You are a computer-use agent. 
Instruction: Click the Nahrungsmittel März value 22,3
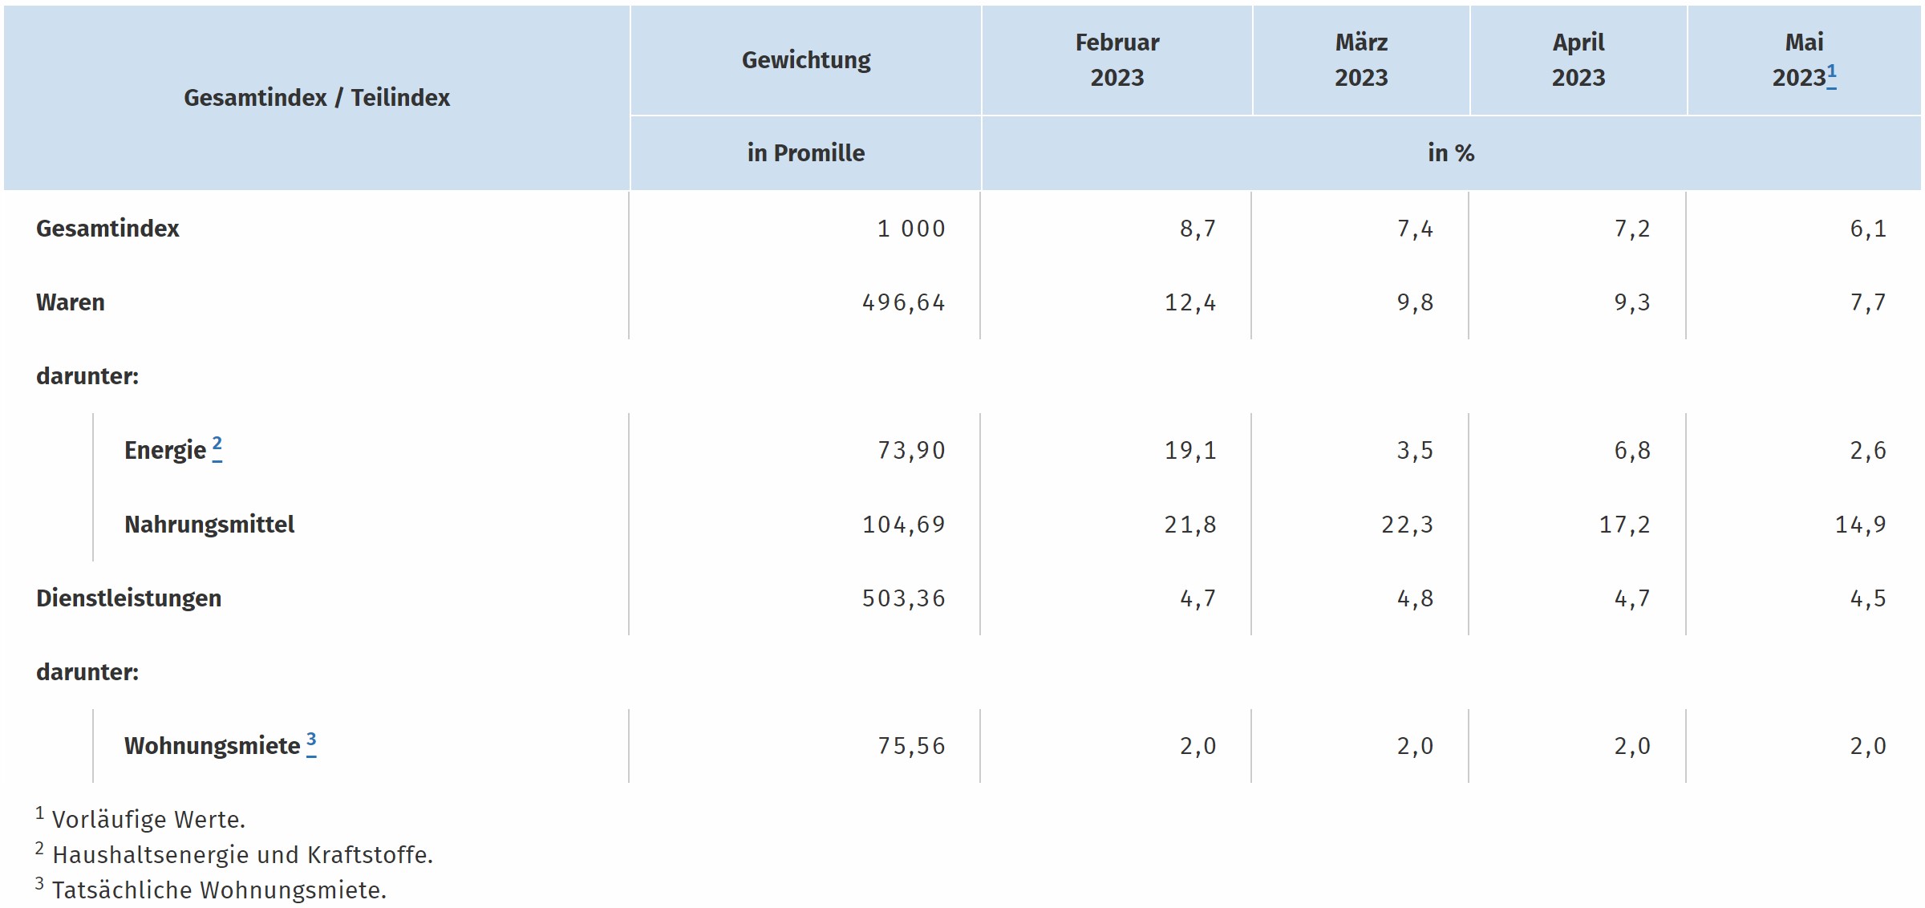pos(1407,525)
